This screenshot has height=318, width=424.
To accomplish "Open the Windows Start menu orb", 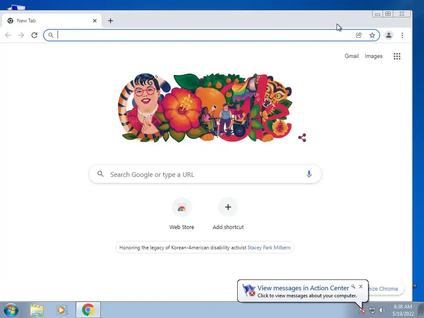I will pyautogui.click(x=11, y=310).
